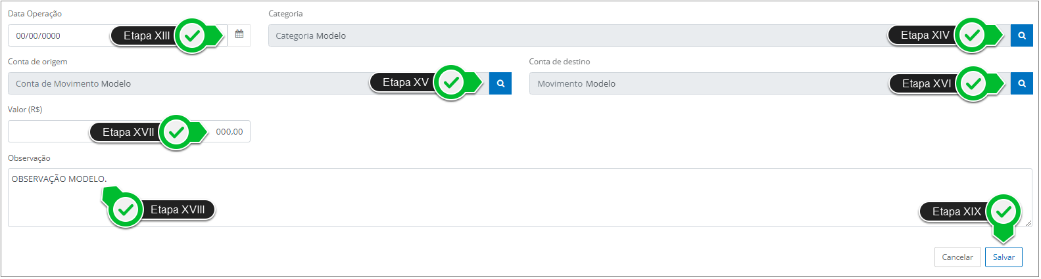
Task: Click the green checkmark beside Etapa XVI
Action: (x=973, y=84)
